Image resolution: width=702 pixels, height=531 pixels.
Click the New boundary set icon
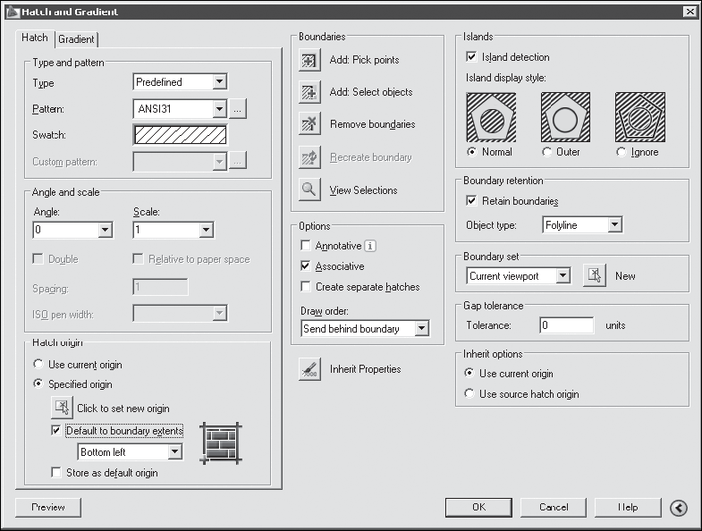click(x=595, y=275)
